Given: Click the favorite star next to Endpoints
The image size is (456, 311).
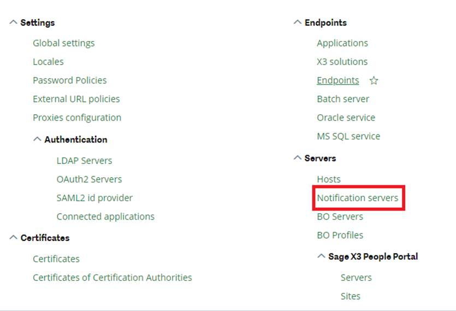Looking at the screenshot, I should (x=374, y=81).
